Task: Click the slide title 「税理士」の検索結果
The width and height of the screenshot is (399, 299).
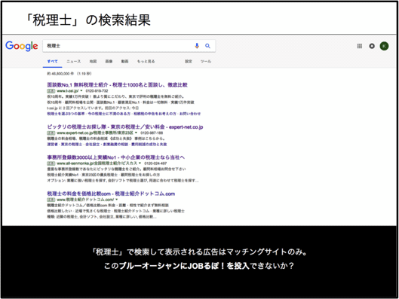Action: coord(88,20)
